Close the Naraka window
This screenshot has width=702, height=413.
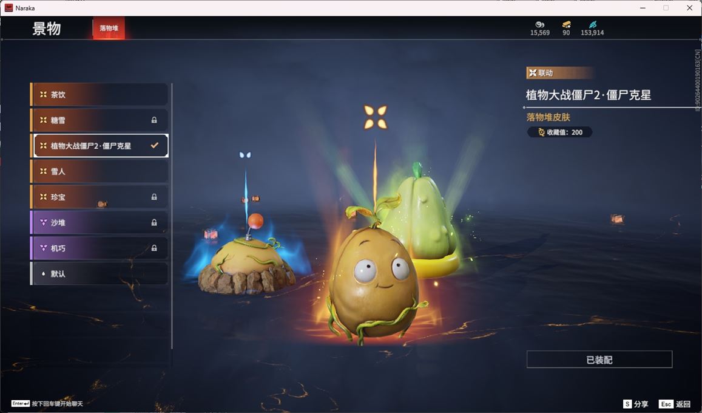pos(689,8)
